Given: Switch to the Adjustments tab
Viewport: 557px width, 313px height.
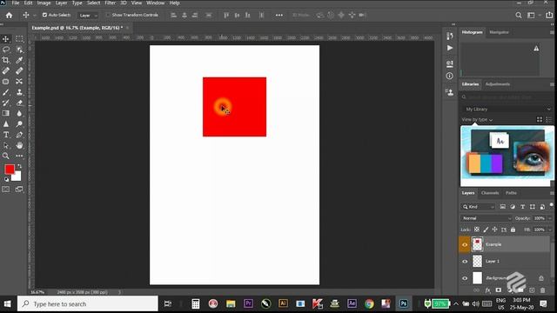Looking at the screenshot, I should 497,84.
